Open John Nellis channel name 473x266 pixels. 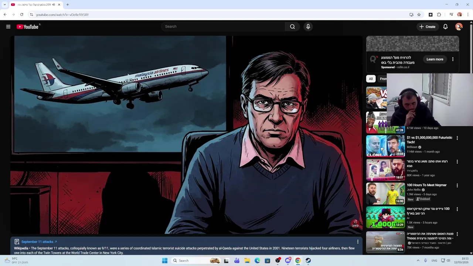(414, 190)
